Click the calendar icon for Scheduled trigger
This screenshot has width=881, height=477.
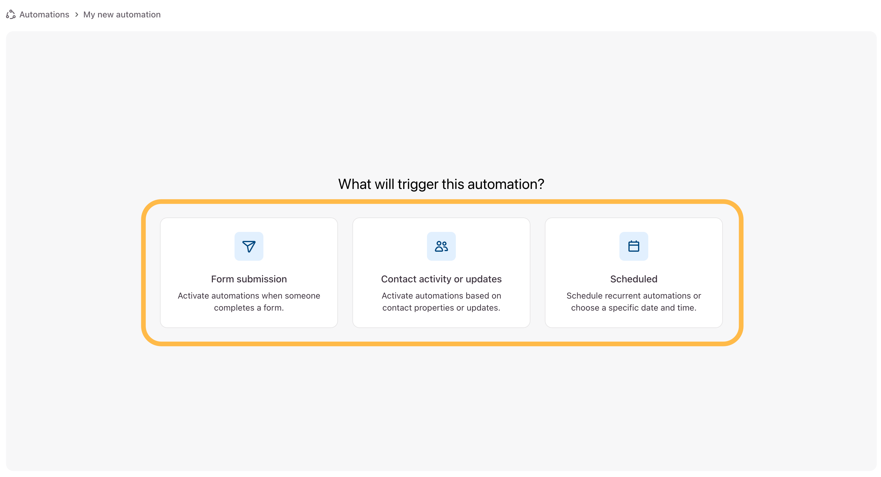[x=634, y=246]
